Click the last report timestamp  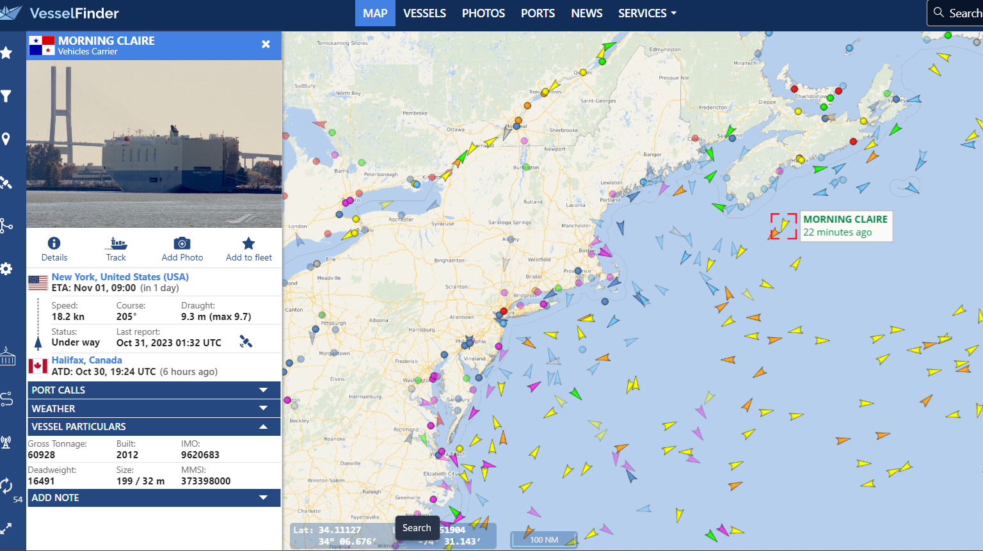(x=169, y=343)
